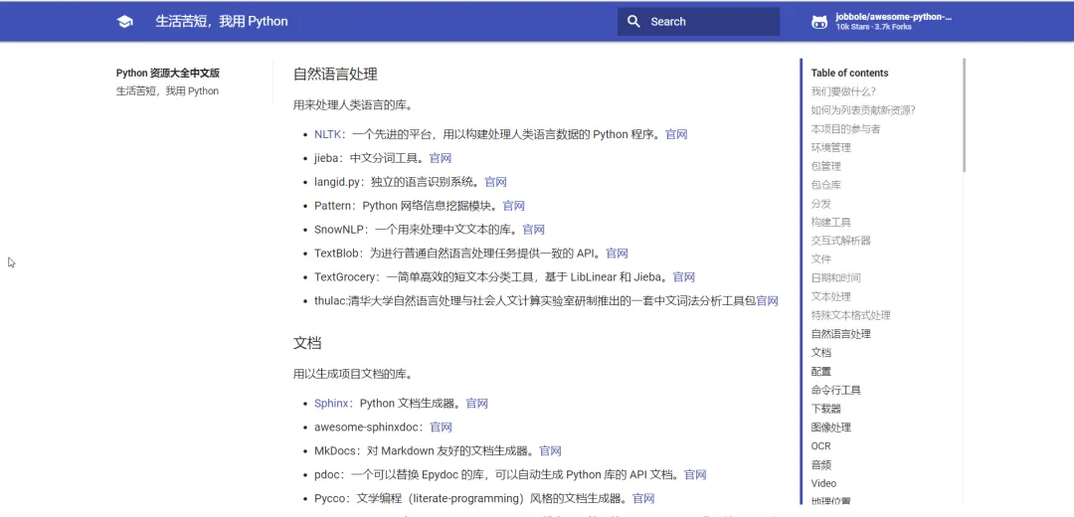The width and height of the screenshot is (1074, 517).
Task: Jump to 日期和时间 in contents
Action: pyautogui.click(x=835, y=278)
